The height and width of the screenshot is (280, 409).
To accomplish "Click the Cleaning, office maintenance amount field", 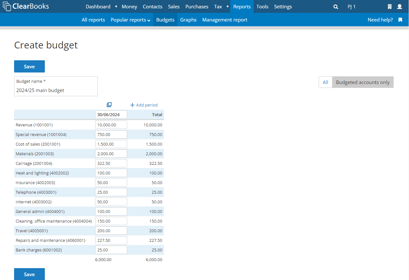I will coord(111,221).
